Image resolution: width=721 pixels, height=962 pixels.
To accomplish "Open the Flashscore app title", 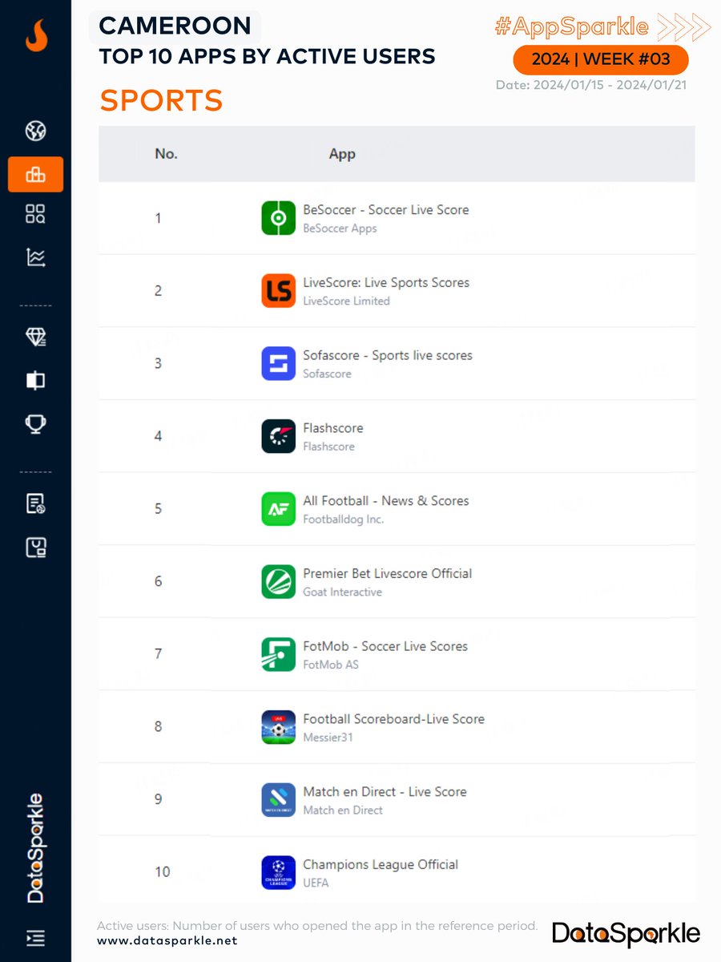I will 333,428.
